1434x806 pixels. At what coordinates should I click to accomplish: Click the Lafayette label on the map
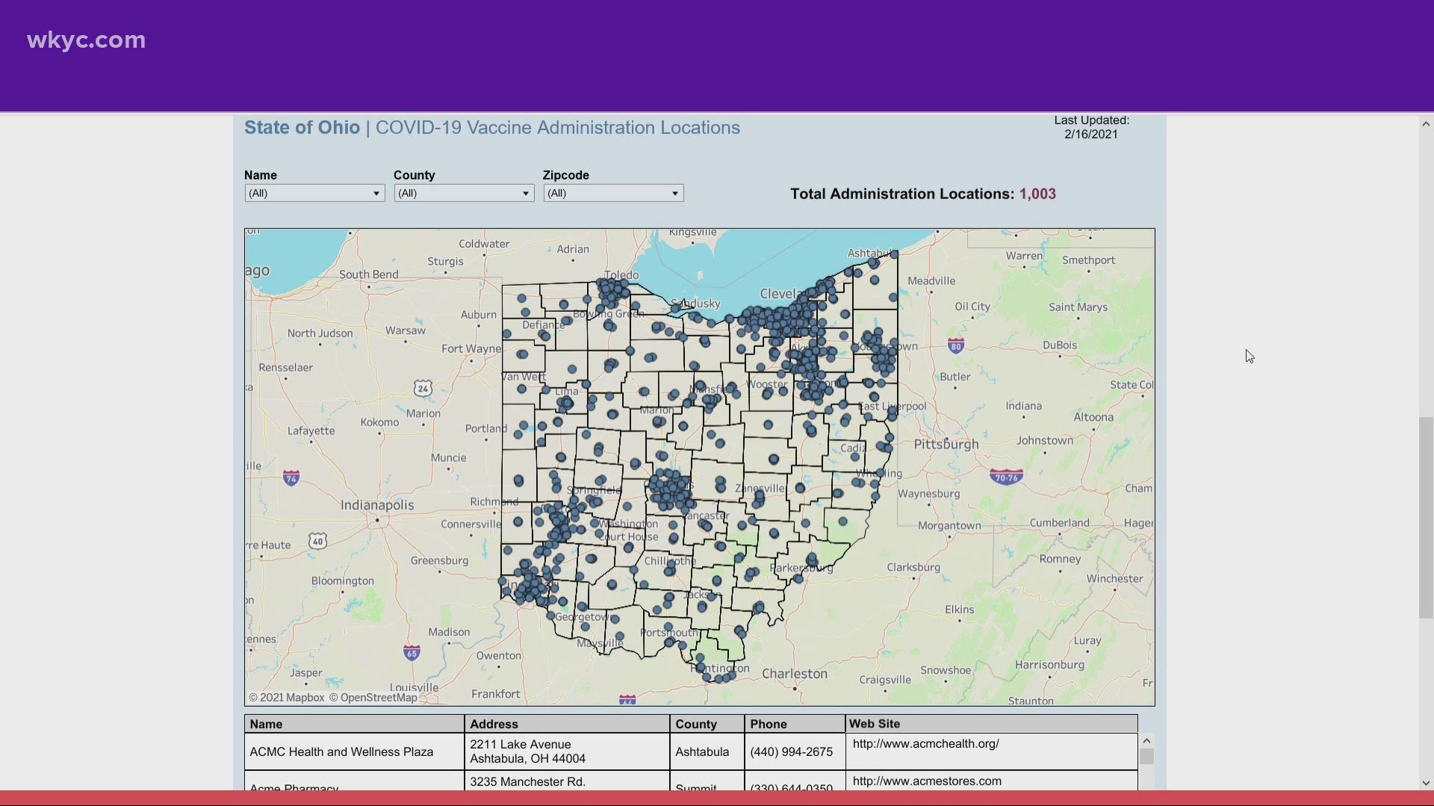click(x=311, y=431)
